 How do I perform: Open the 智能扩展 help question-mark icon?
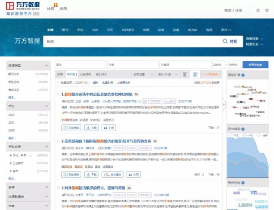(x=243, y=75)
